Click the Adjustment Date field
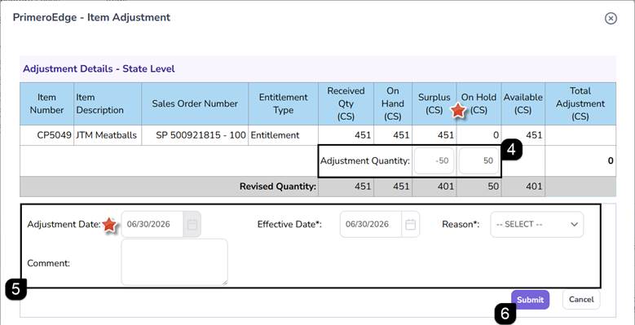The width and height of the screenshot is (635, 325). point(152,224)
